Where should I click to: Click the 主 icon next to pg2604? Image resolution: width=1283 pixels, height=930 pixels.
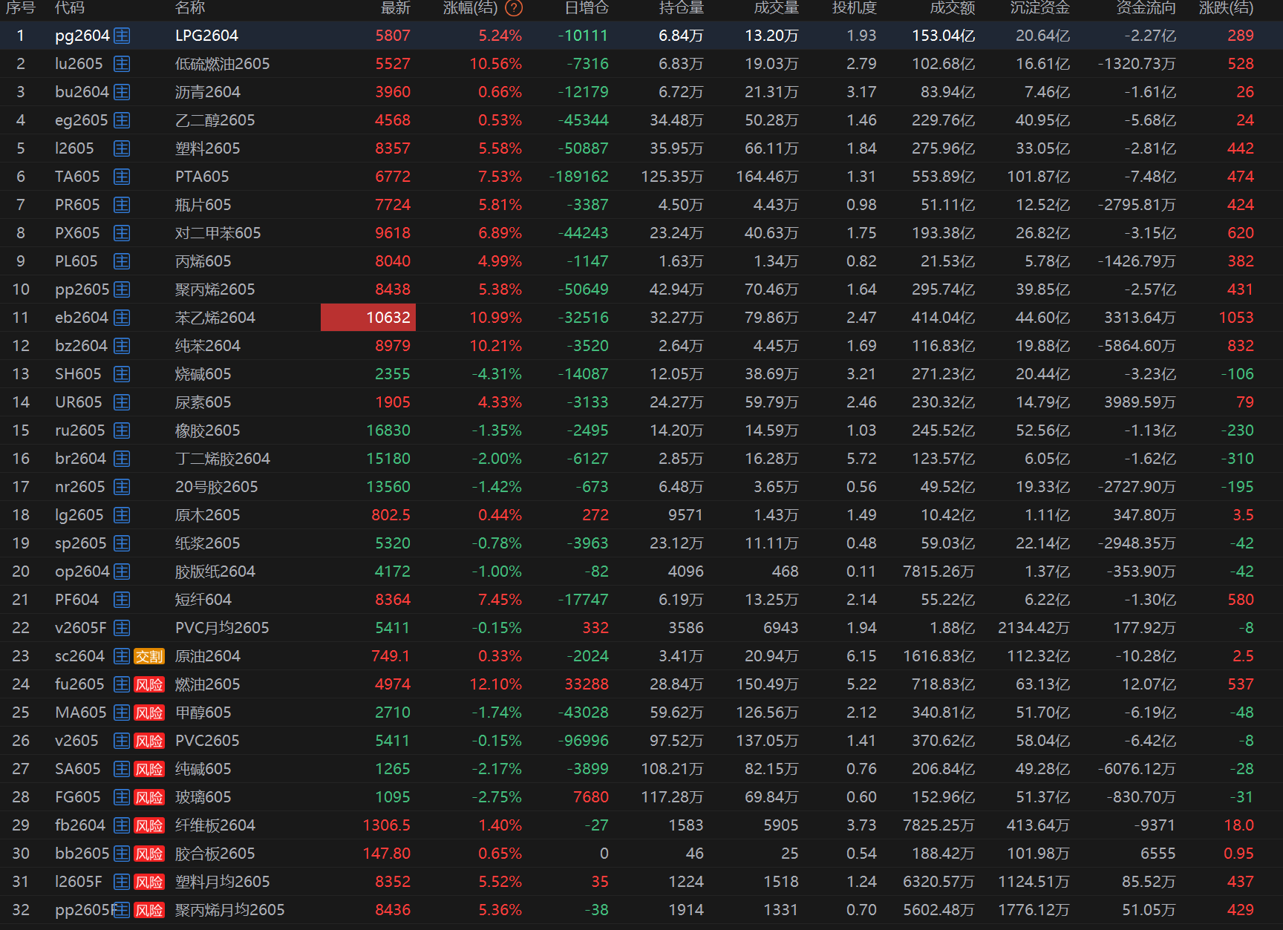point(122,36)
